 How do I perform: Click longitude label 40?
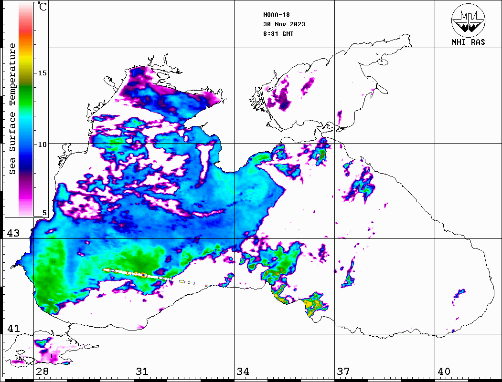(x=444, y=371)
